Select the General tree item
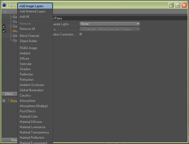 (15, 17)
